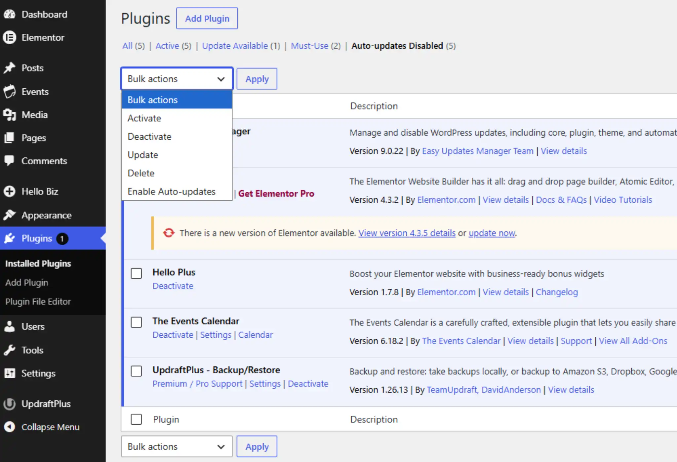677x462 pixels.
Task: Click the update now link
Action: (492, 233)
